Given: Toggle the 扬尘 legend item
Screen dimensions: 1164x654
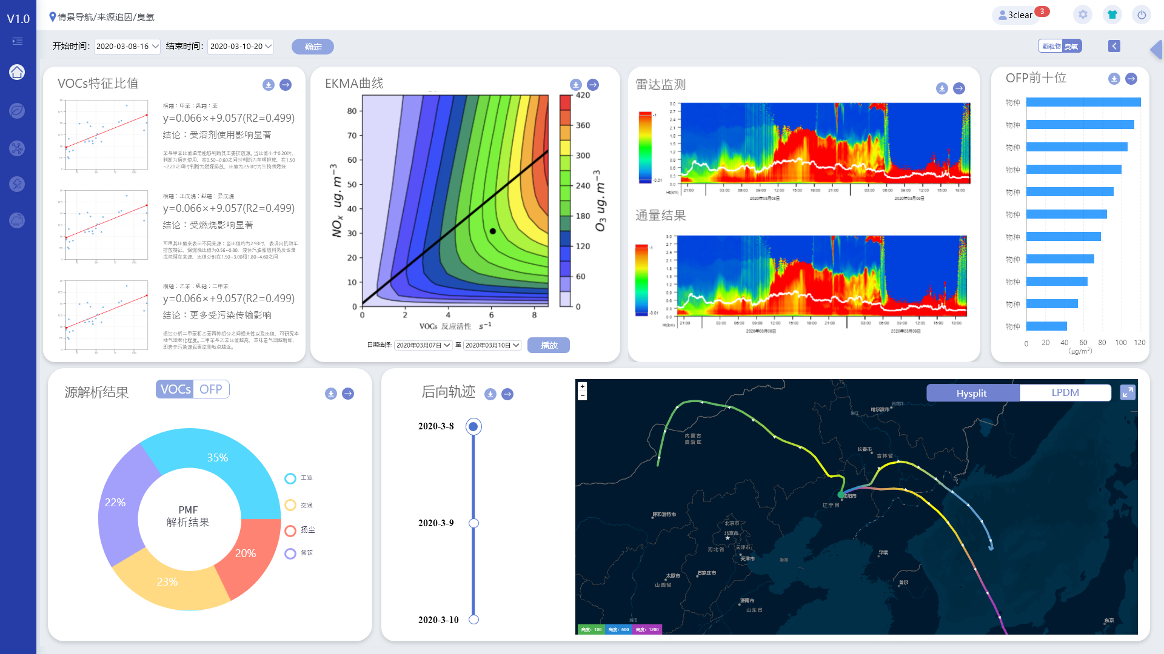Looking at the screenshot, I should click(299, 530).
